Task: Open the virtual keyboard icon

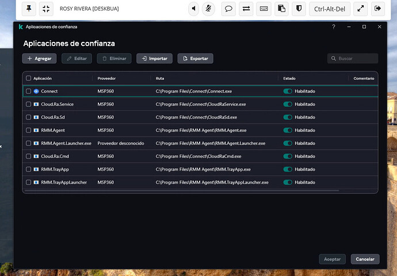Action: coord(264,9)
